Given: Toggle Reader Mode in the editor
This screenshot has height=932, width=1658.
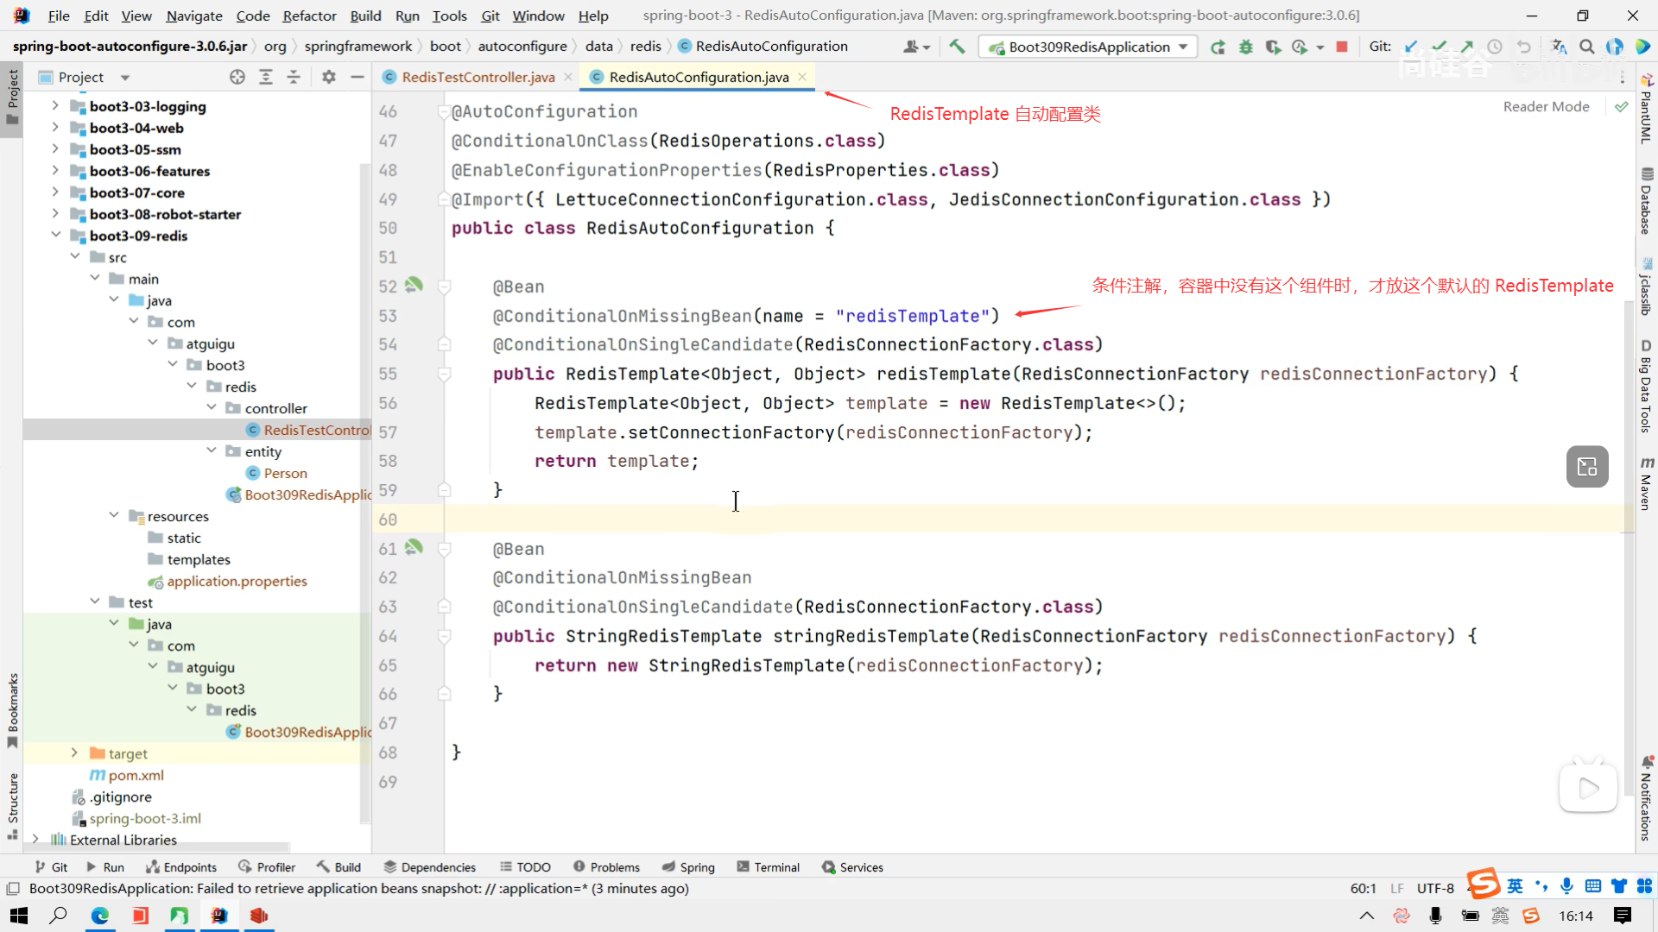Looking at the screenshot, I should (x=1546, y=106).
